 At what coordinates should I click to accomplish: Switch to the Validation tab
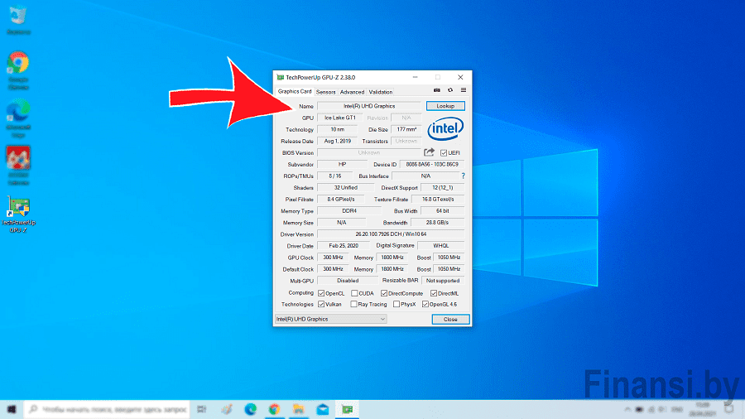(381, 92)
